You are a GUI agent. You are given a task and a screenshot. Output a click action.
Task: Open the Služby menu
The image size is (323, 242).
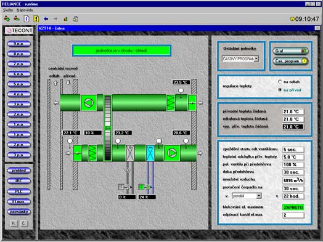(8, 10)
